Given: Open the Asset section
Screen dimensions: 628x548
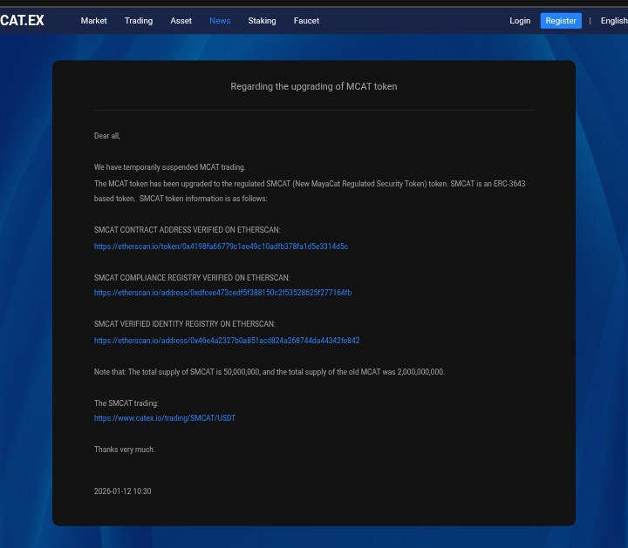Looking at the screenshot, I should pos(181,21).
